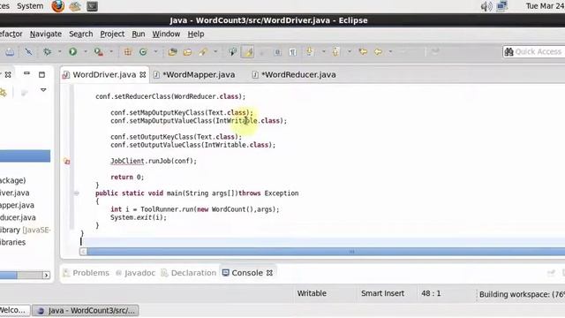This screenshot has height=318, width=565.
Task: Toggle Block Selection mode icon
Action: click(277, 52)
